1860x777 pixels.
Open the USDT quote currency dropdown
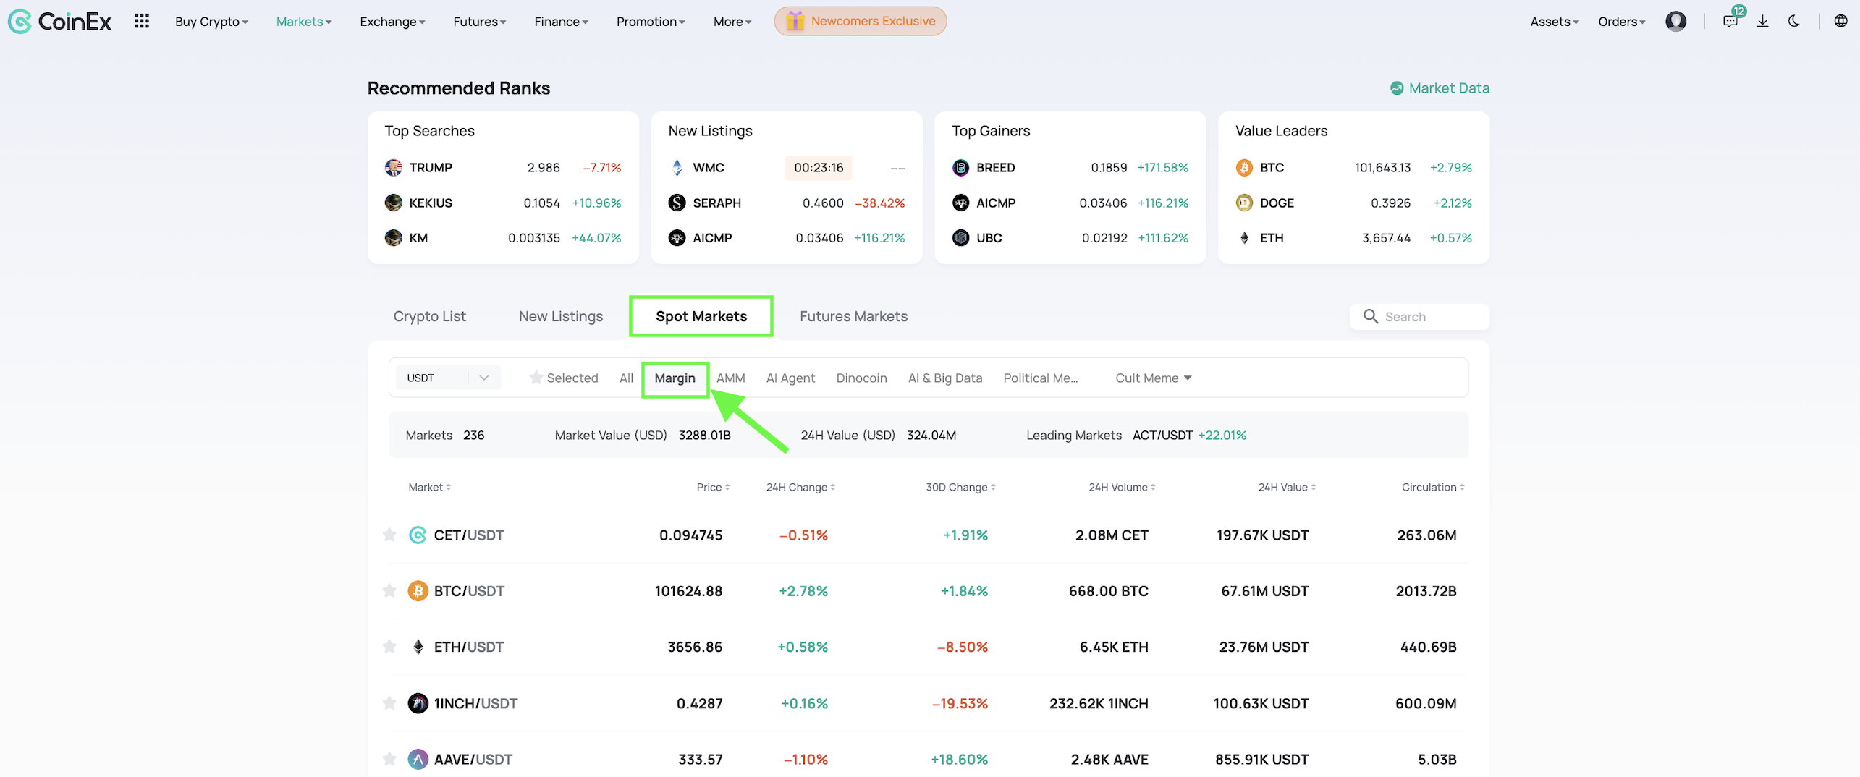coord(448,378)
